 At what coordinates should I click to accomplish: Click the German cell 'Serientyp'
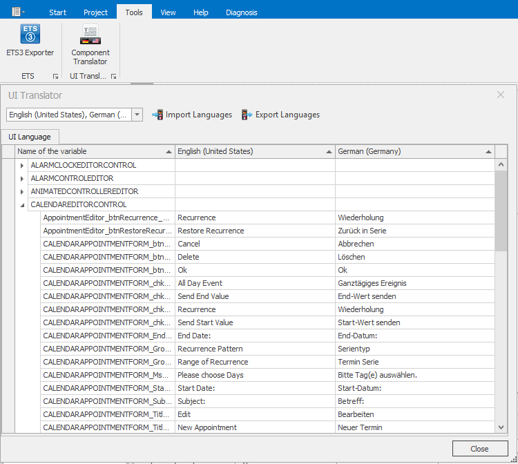click(415, 349)
